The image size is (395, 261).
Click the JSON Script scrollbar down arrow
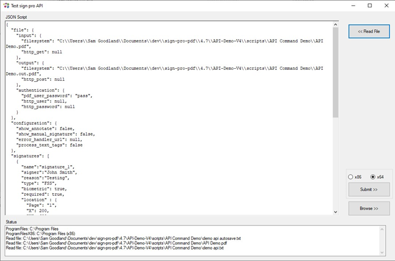click(335, 212)
